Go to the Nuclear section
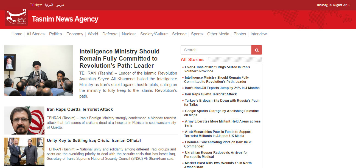 [129, 34]
